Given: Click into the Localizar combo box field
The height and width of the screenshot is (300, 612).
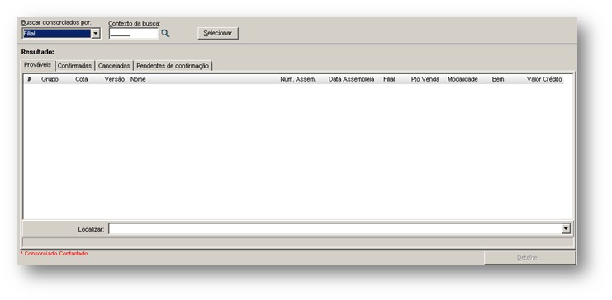Looking at the screenshot, I should (x=334, y=229).
